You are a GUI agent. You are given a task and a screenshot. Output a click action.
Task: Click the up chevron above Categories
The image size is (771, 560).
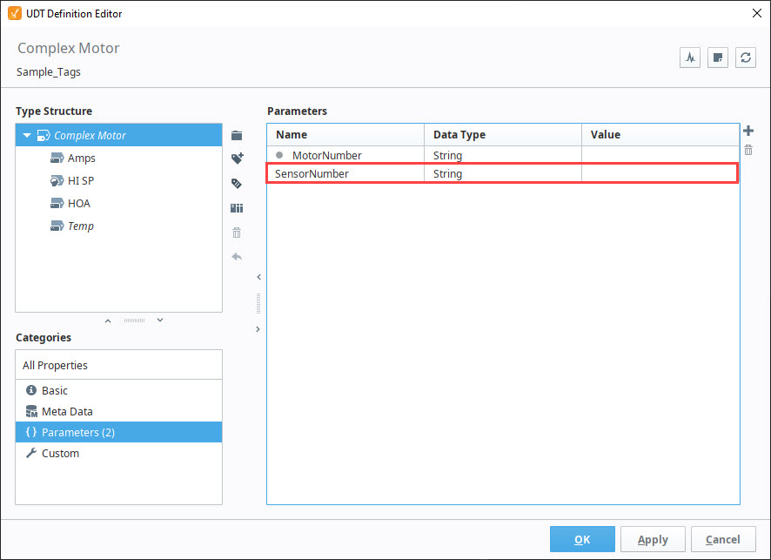coord(108,320)
